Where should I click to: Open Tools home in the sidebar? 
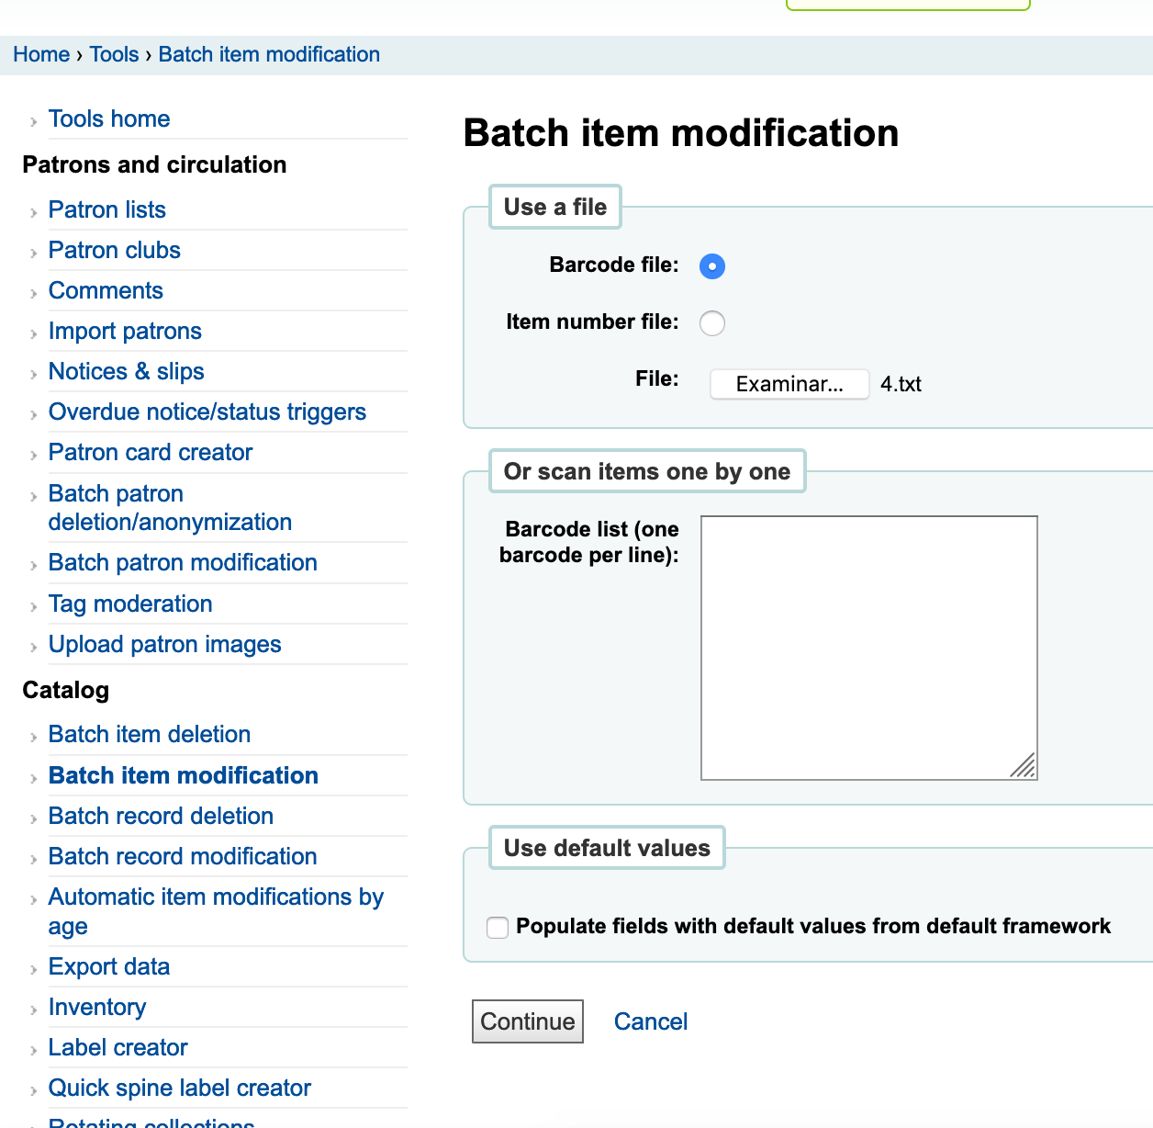(109, 118)
